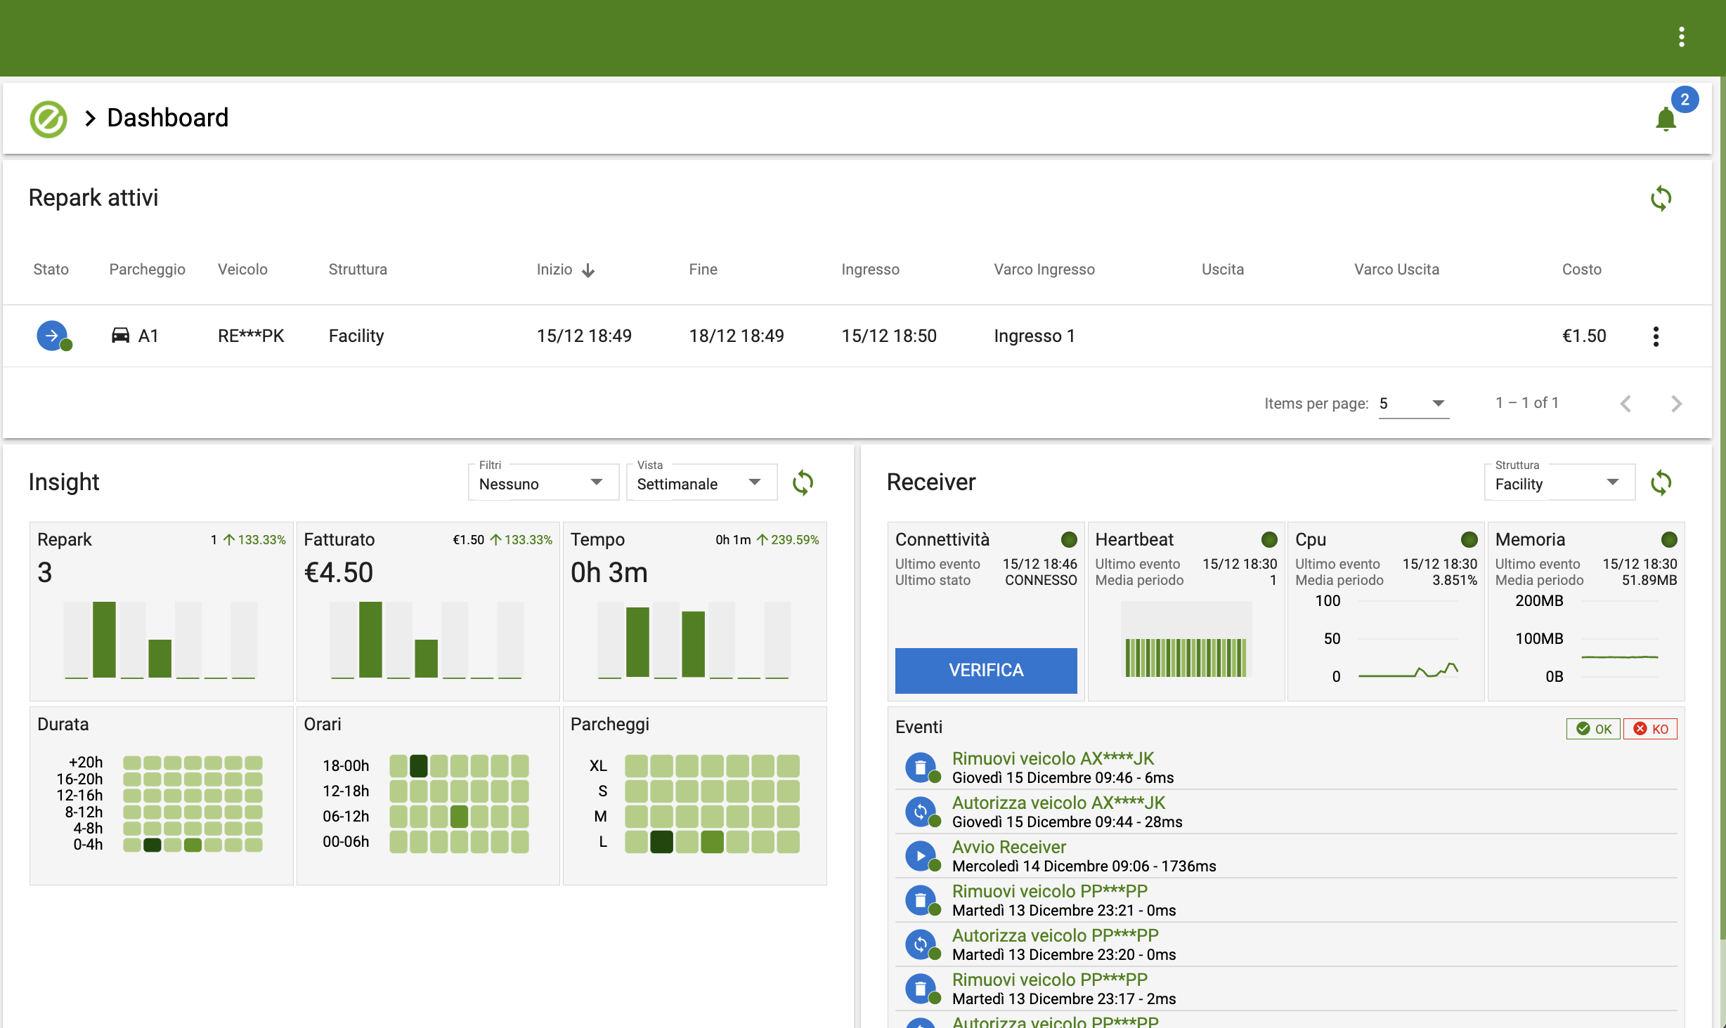Viewport: 1726px width, 1028px height.
Task: Go to previous page of table
Action: [x=1626, y=404]
